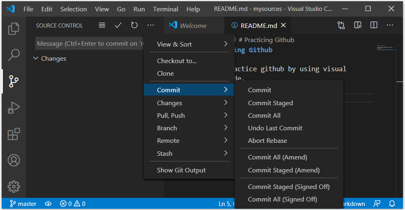Select Commit All (Amend)
This screenshot has height=210, width=405.
289,157
